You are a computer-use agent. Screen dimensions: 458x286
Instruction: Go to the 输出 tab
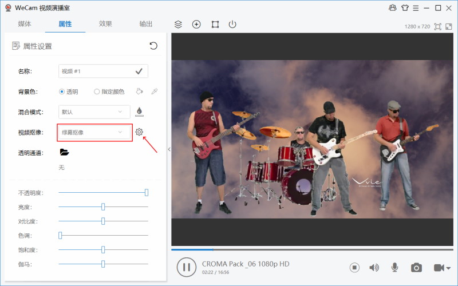tap(146, 24)
